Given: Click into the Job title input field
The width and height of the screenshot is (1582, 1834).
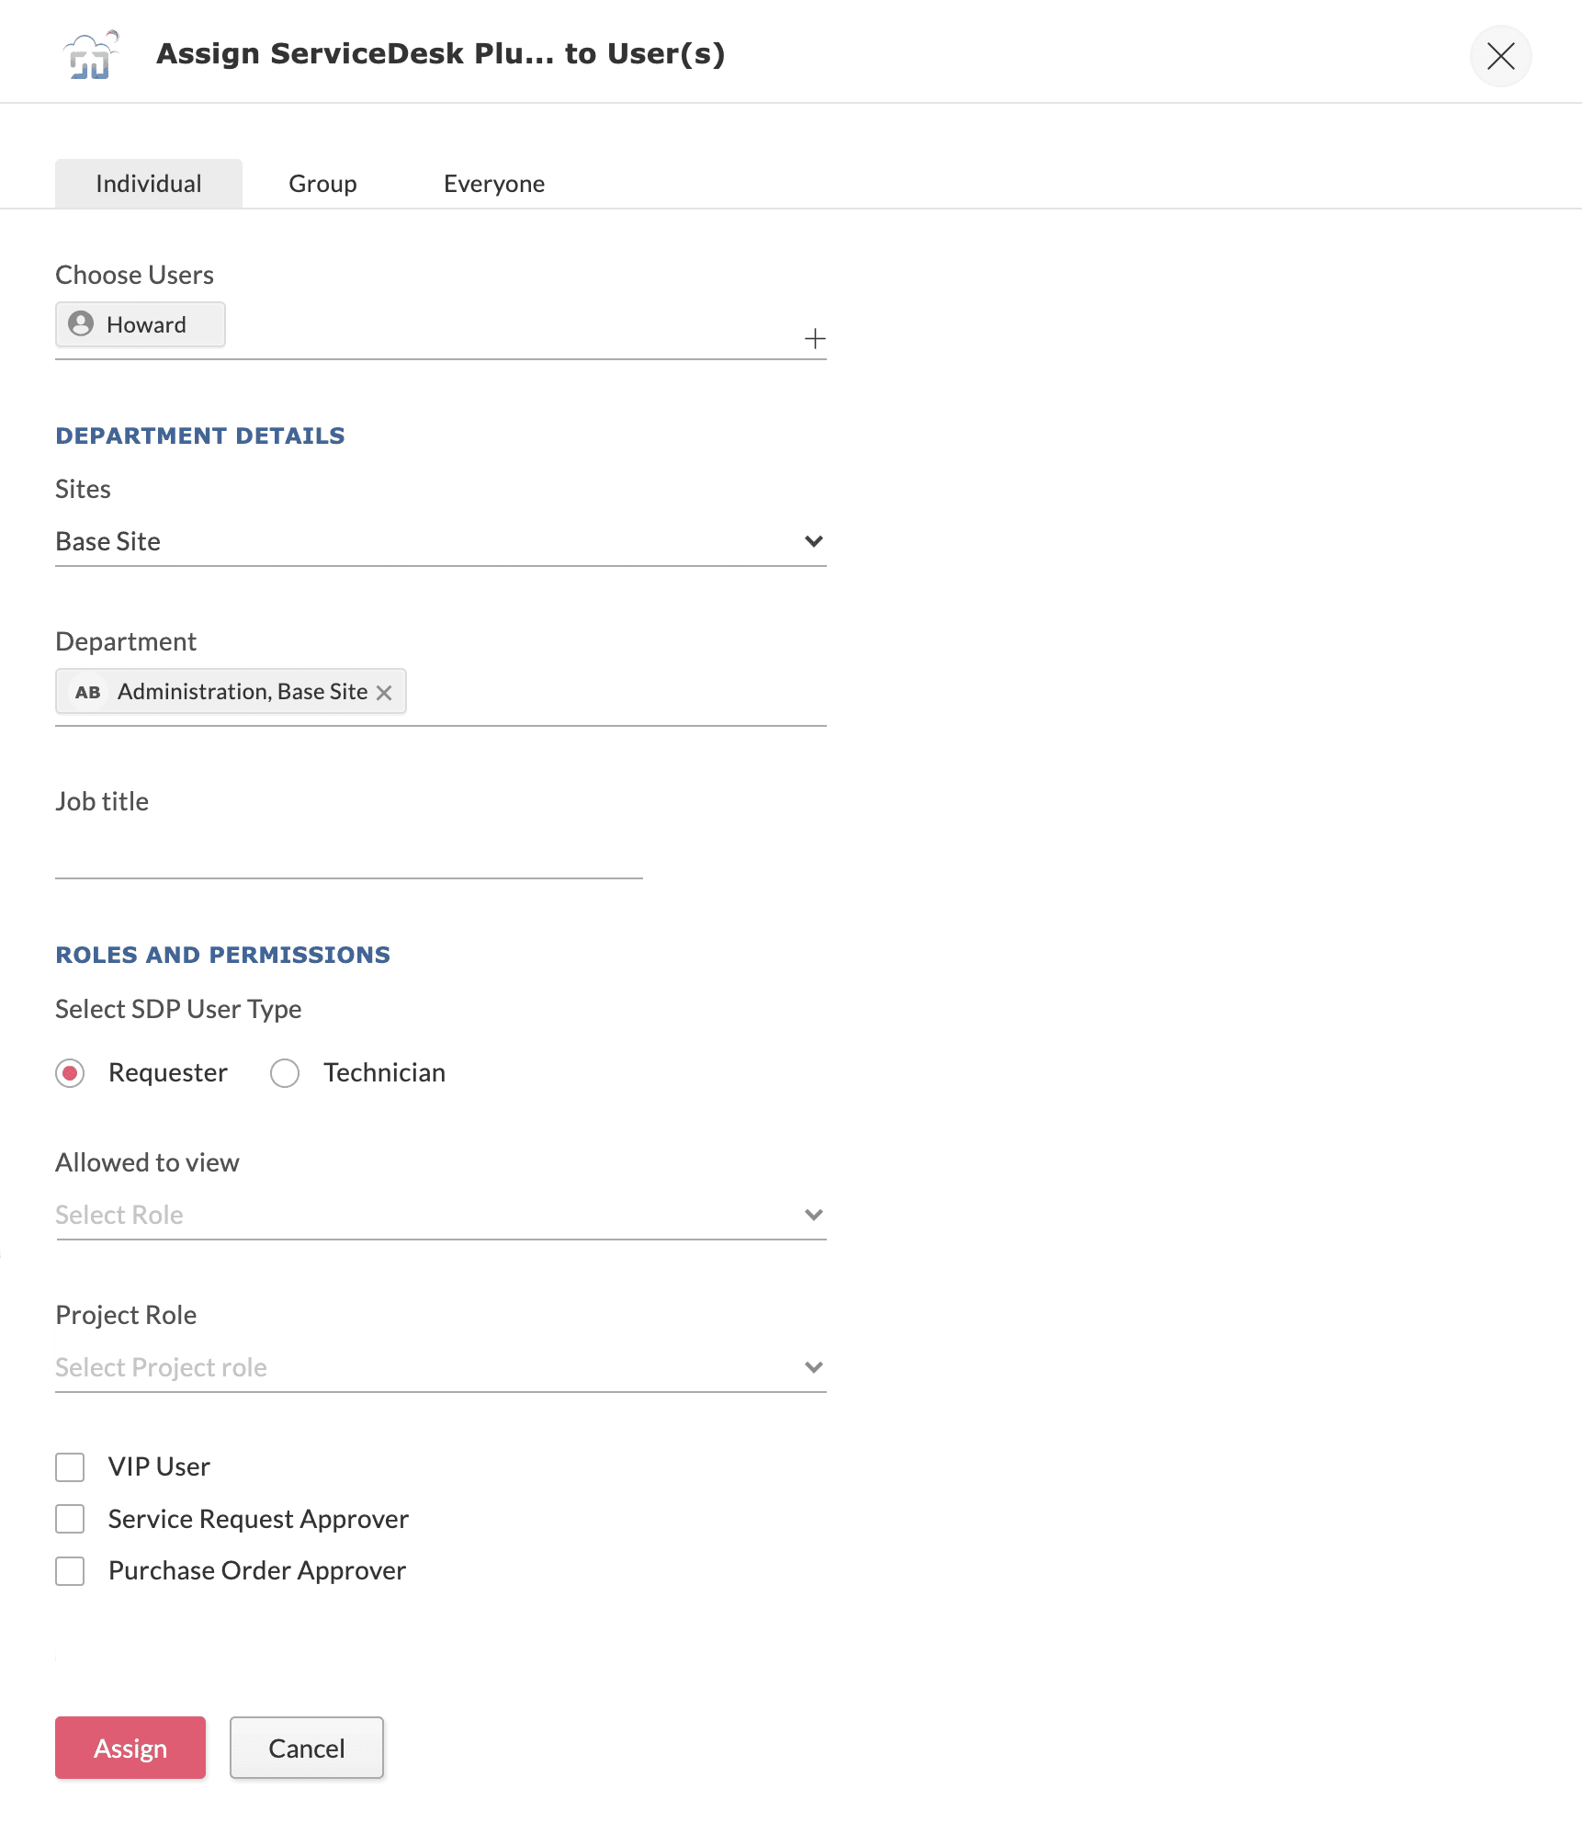Looking at the screenshot, I should click(x=349, y=855).
